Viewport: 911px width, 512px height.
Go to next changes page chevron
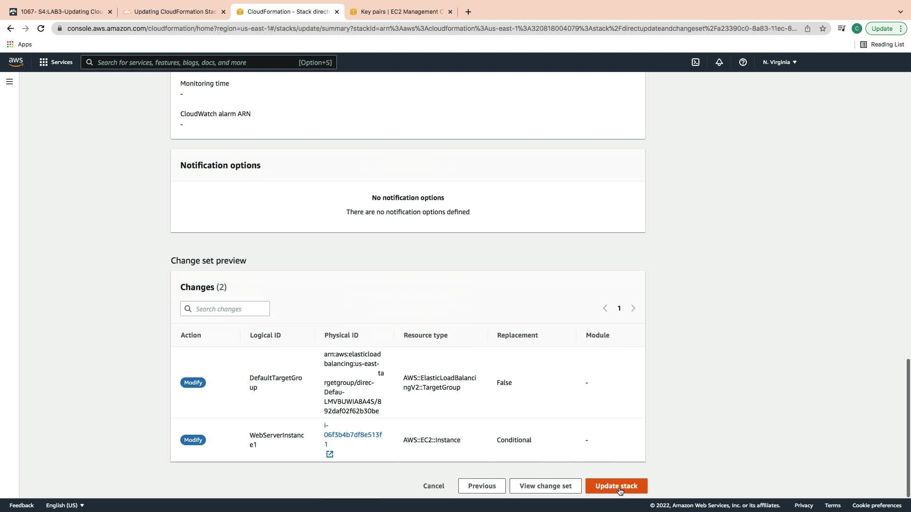click(x=633, y=308)
